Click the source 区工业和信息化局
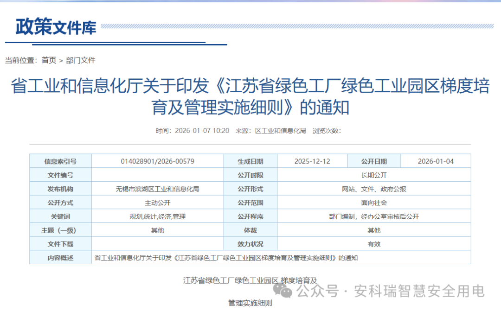This screenshot has width=501, height=311. tap(281, 131)
